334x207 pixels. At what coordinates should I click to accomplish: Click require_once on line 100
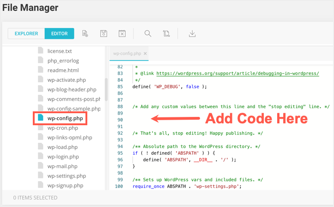[x=148, y=186]
